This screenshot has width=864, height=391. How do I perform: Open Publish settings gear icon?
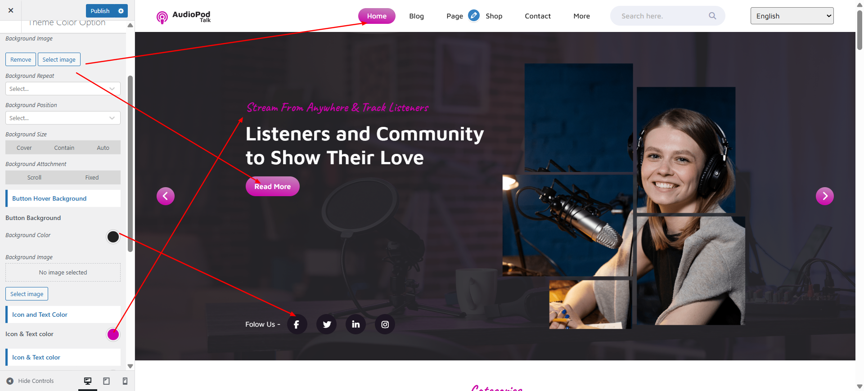pos(121,11)
